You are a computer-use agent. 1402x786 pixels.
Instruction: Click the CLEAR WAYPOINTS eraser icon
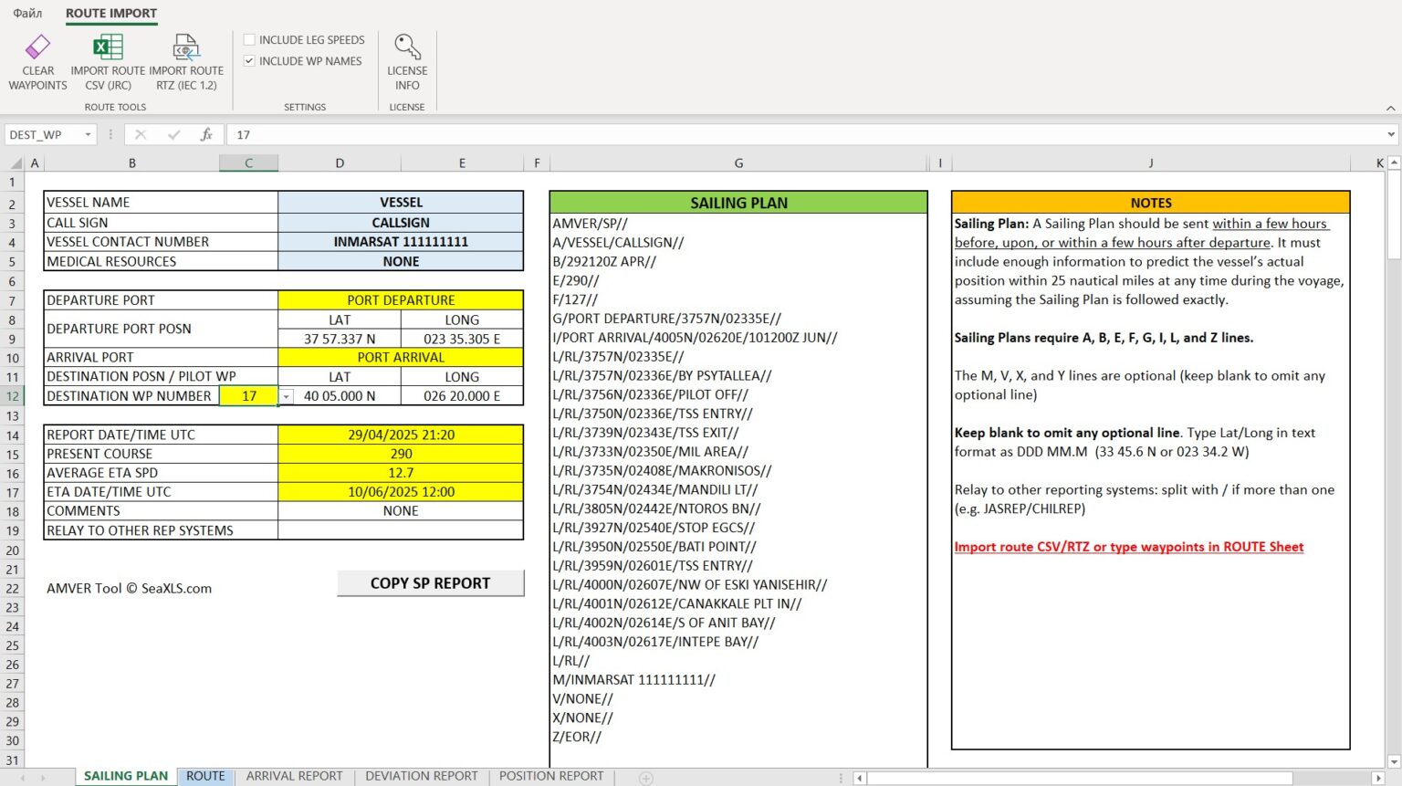(x=37, y=47)
